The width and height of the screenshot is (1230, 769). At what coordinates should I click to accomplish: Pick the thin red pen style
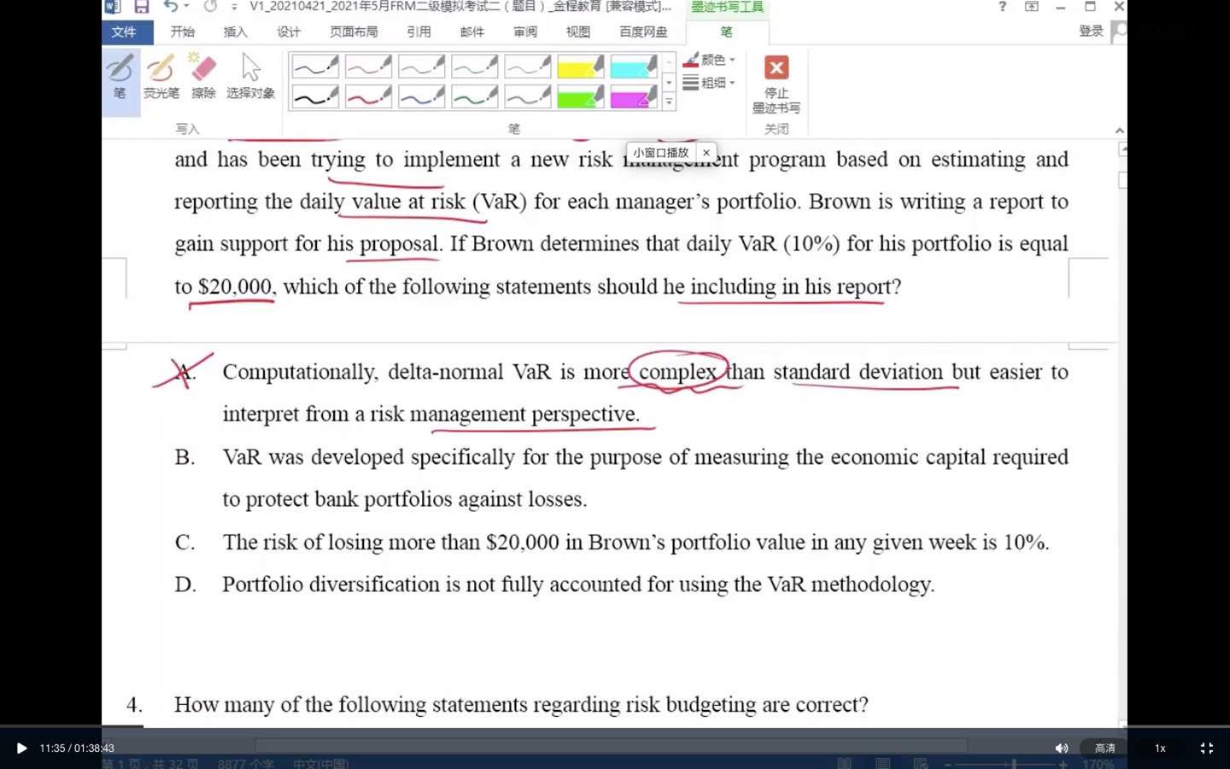(368, 66)
